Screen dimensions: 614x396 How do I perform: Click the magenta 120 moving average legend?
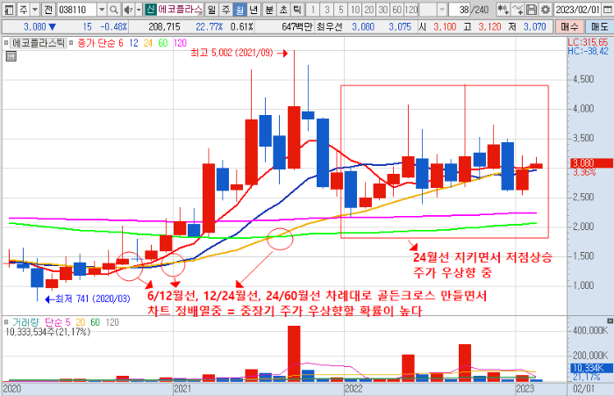coord(180,43)
